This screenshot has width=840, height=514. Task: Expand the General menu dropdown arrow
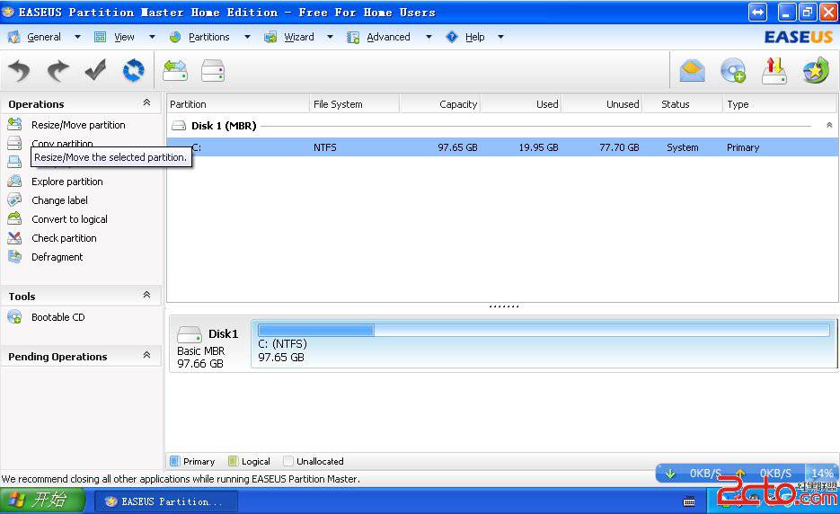pyautogui.click(x=77, y=37)
